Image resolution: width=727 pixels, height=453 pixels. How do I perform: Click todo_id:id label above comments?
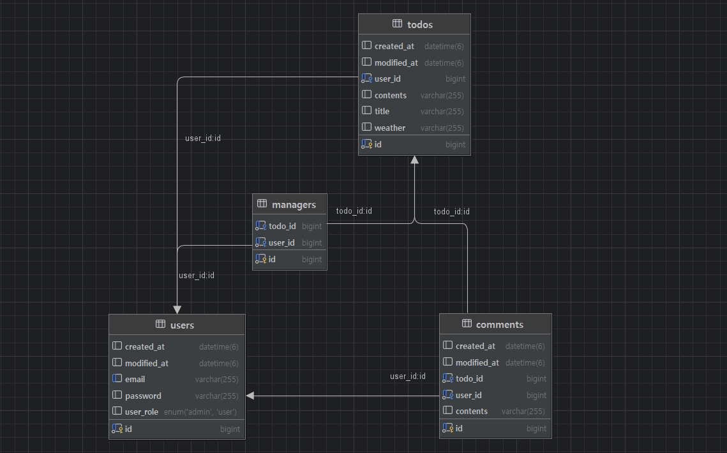452,211
